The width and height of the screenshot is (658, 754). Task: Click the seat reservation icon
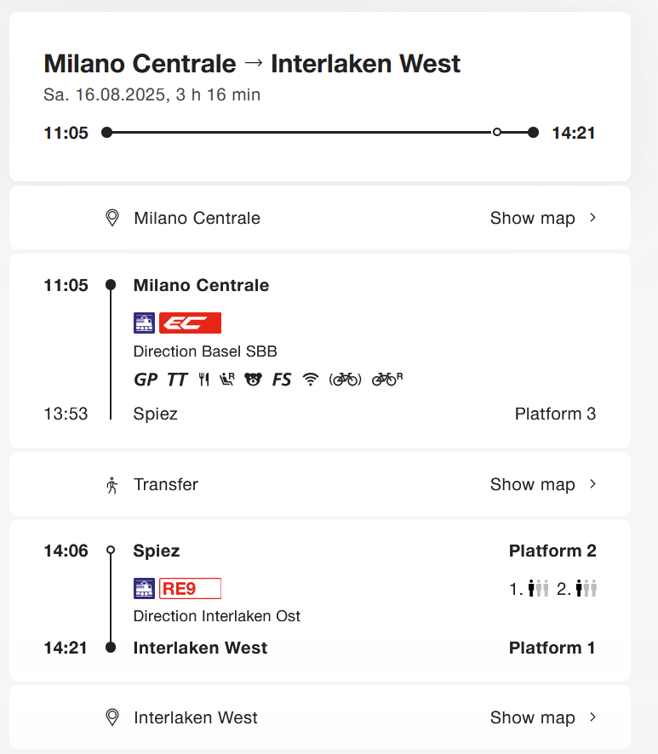(227, 380)
